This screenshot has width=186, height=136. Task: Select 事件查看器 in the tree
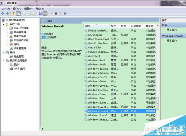click(x=20, y=32)
